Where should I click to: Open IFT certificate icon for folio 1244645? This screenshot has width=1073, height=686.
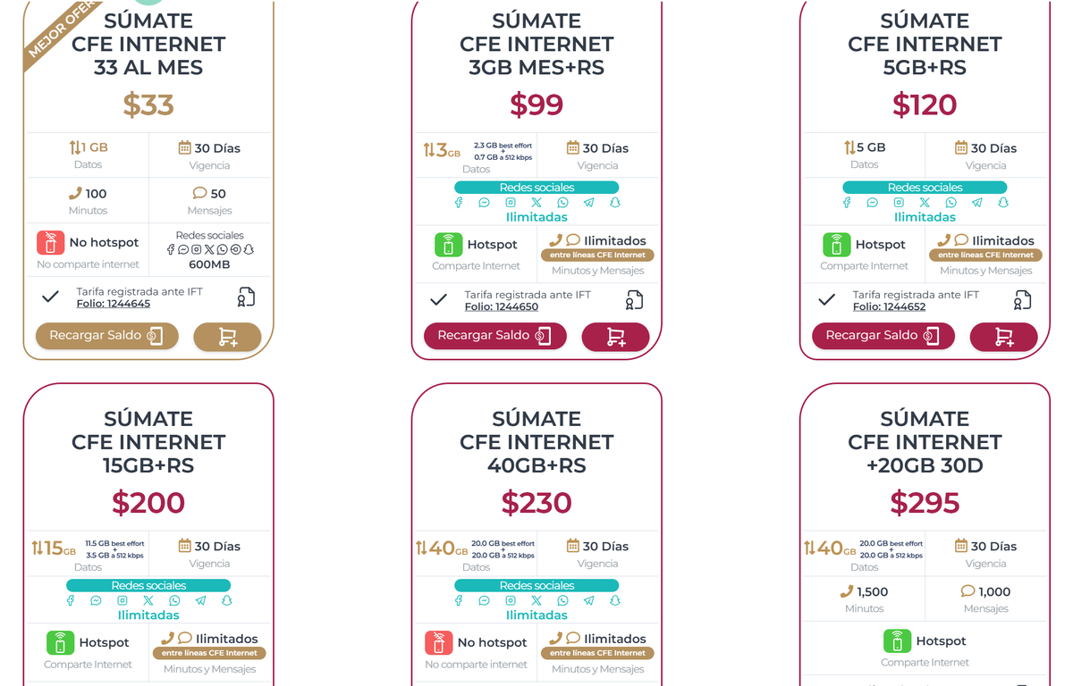(246, 298)
